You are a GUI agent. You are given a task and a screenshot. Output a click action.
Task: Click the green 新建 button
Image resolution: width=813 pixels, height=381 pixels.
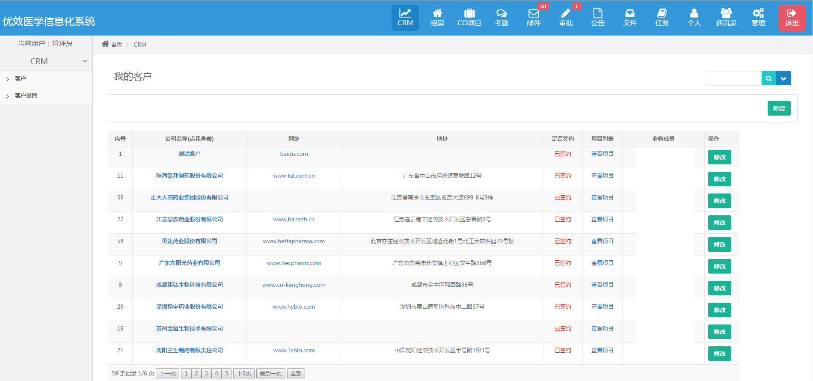[x=779, y=108]
